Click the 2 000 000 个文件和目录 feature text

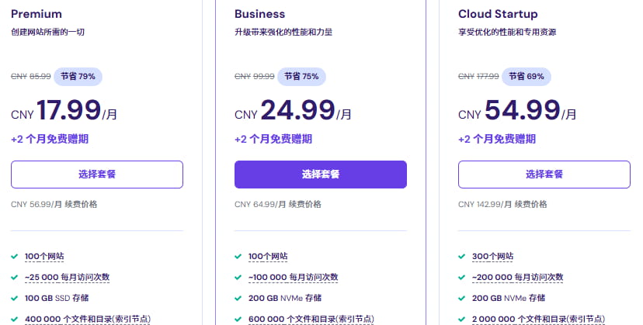539,319
